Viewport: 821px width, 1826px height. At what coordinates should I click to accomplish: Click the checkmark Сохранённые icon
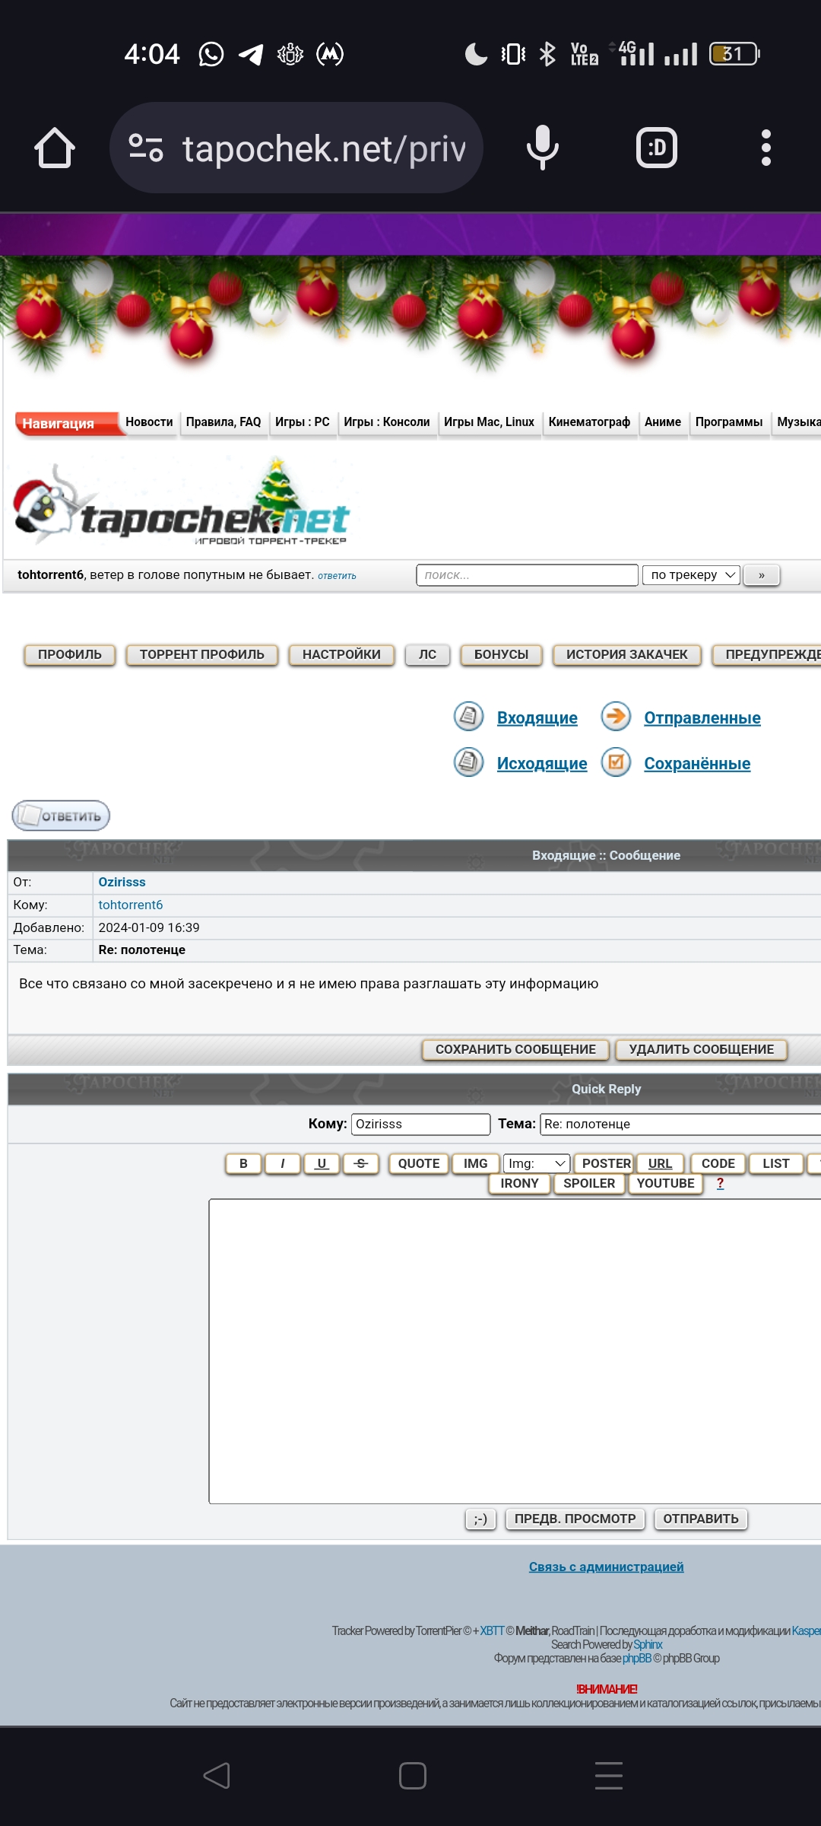616,762
